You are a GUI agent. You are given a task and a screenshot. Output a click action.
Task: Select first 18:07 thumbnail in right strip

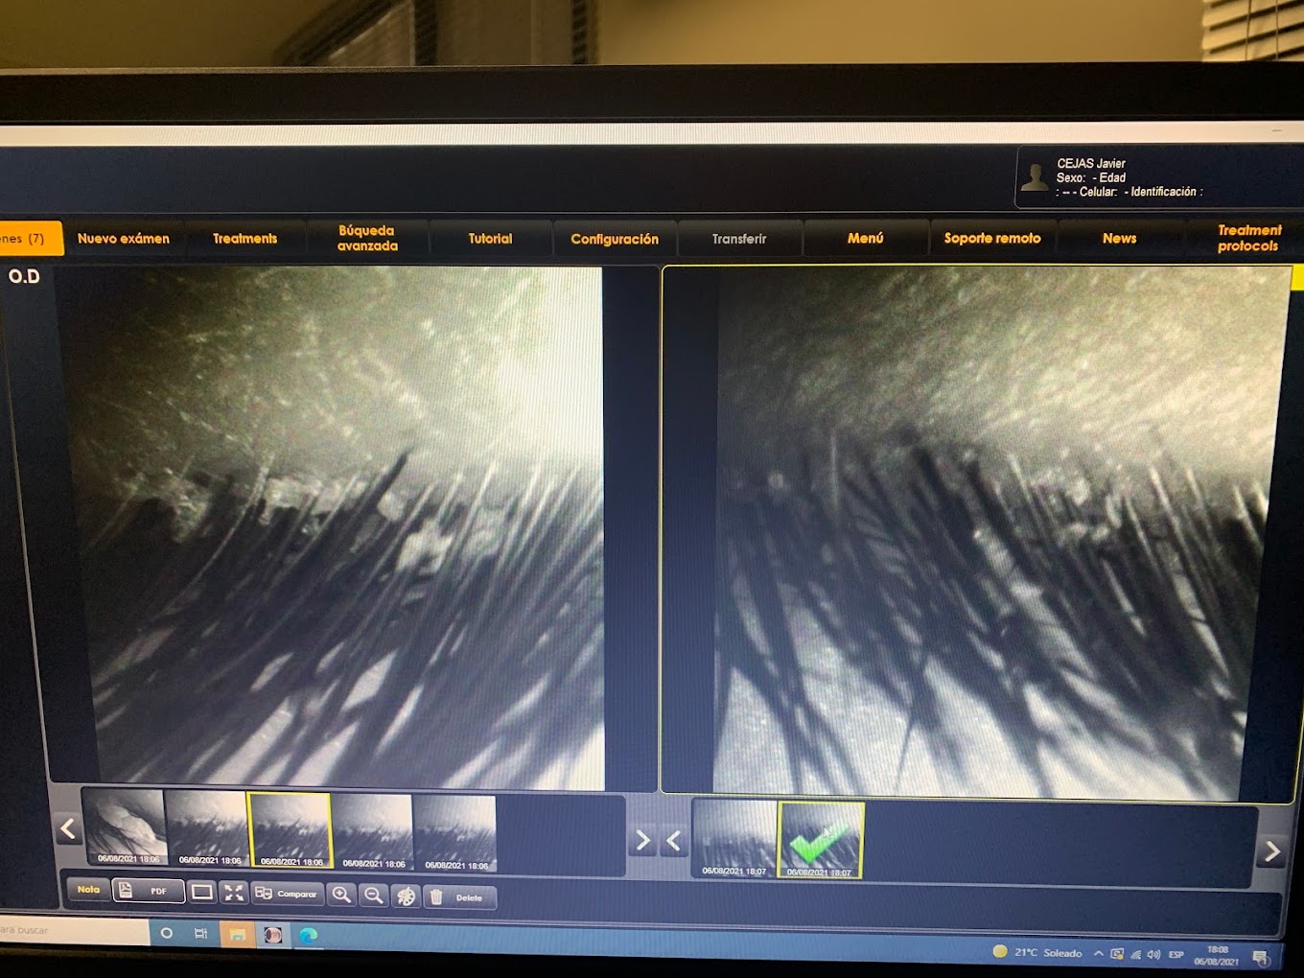(734, 839)
